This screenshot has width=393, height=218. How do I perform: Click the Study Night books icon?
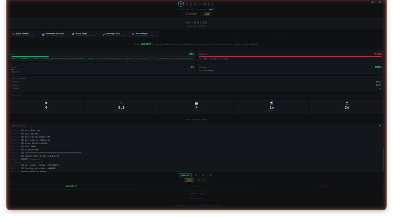[x=73, y=34]
